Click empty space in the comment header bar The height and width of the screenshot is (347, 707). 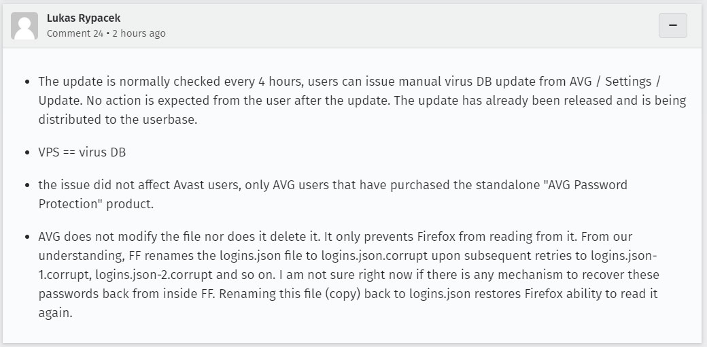click(x=408, y=26)
